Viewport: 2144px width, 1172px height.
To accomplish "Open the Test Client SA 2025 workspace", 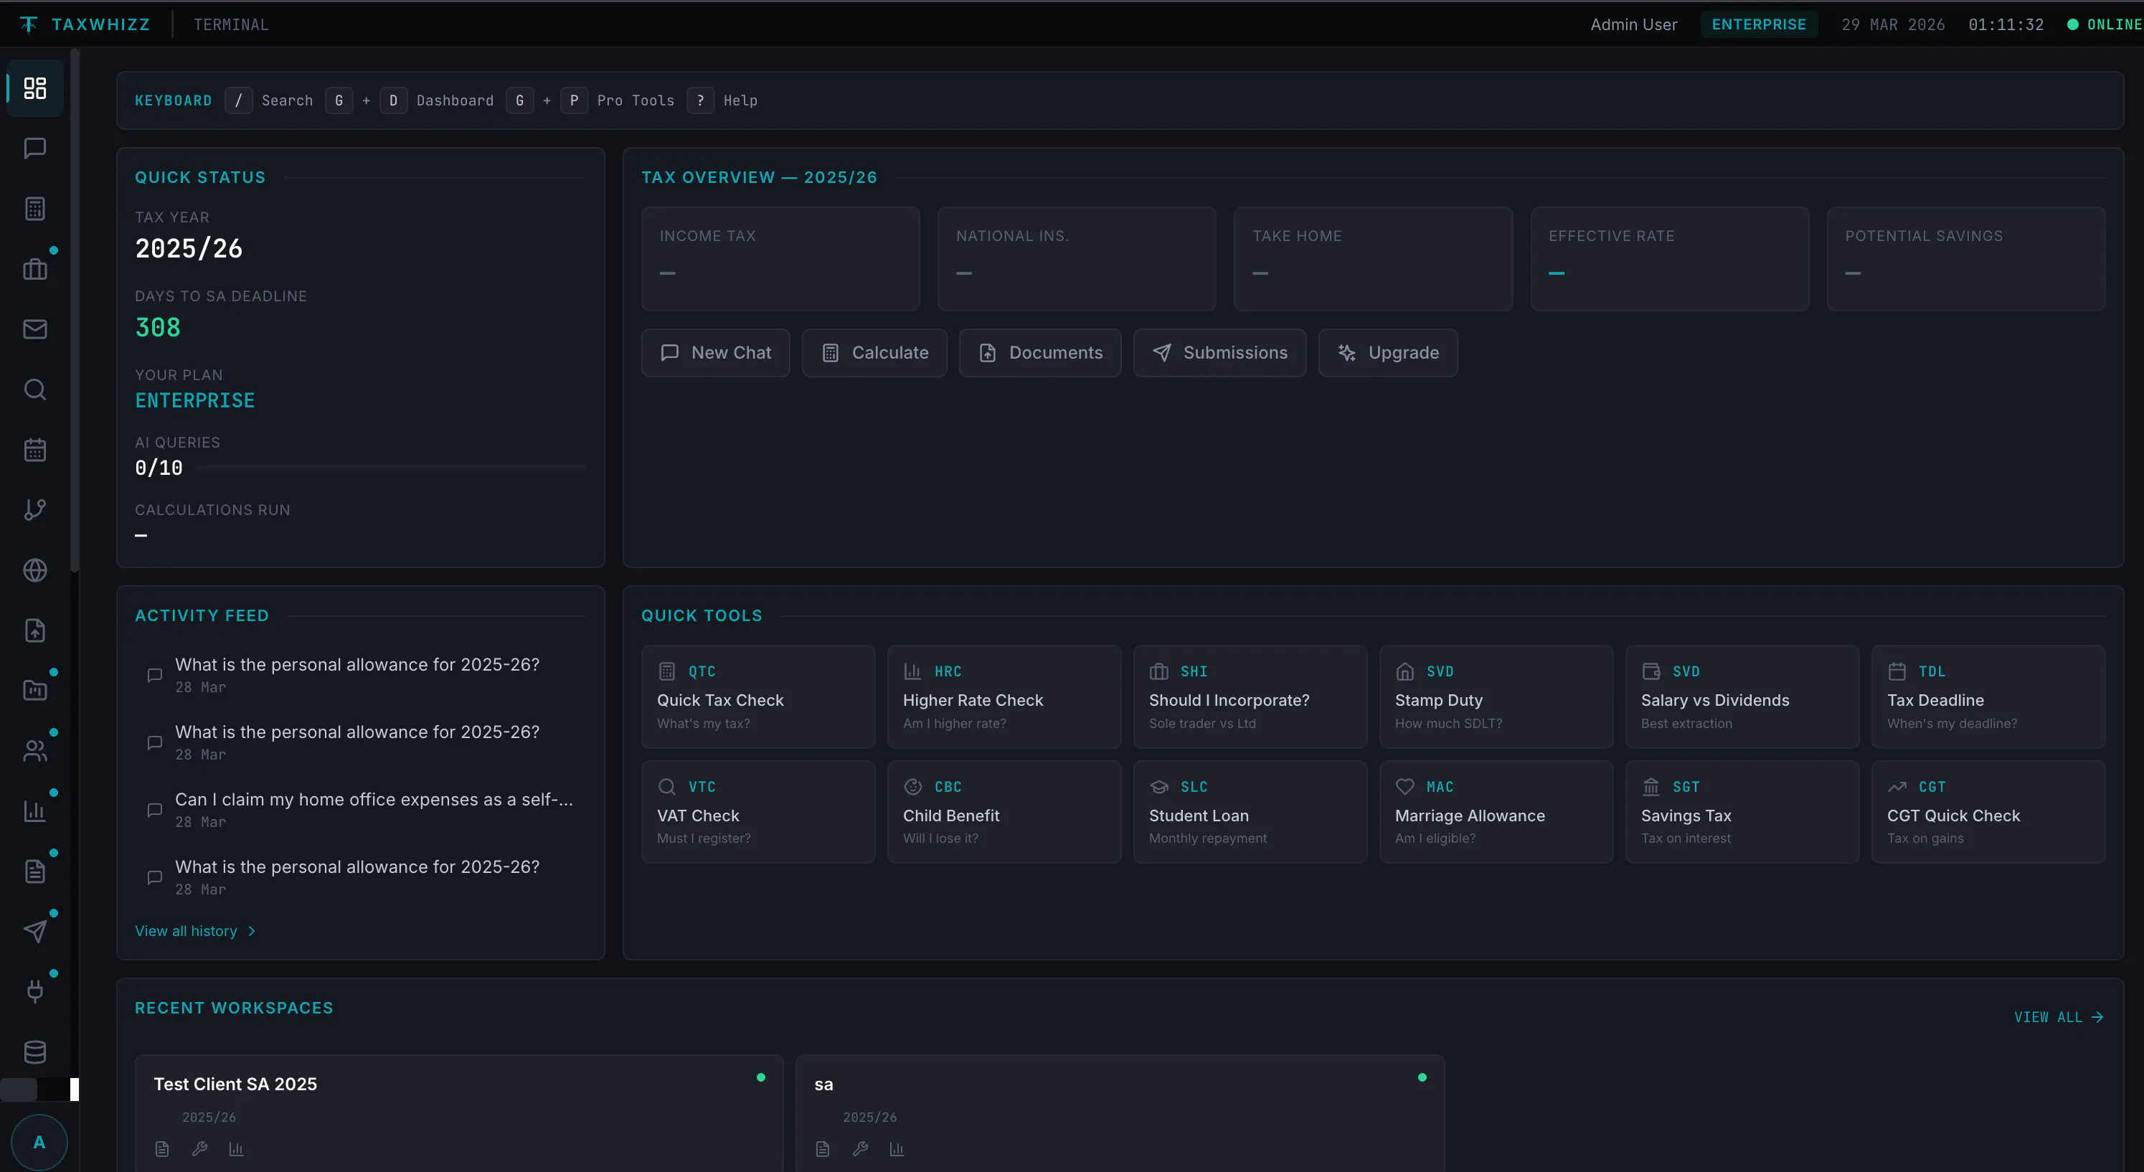I will point(458,1114).
